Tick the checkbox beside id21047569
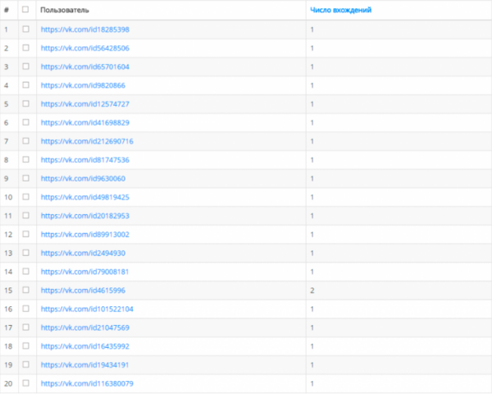 pos(25,328)
